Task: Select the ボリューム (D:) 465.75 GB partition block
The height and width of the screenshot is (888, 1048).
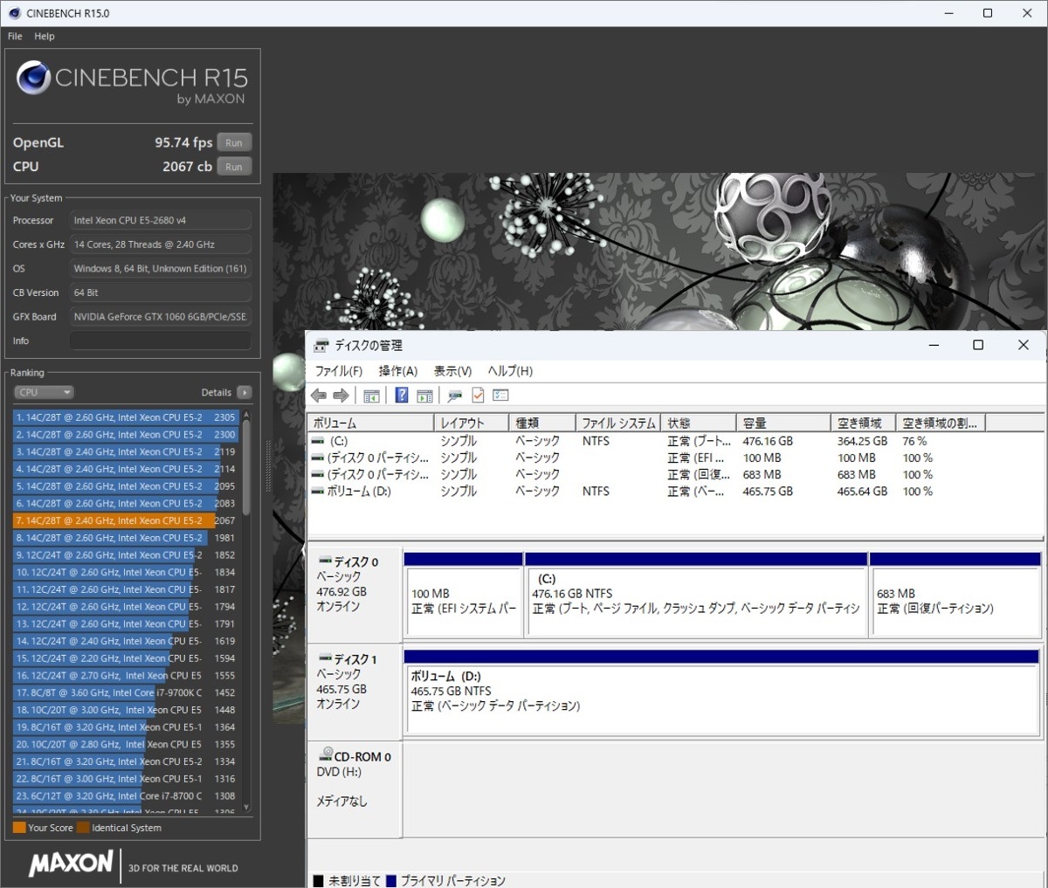Action: pyautogui.click(x=721, y=691)
